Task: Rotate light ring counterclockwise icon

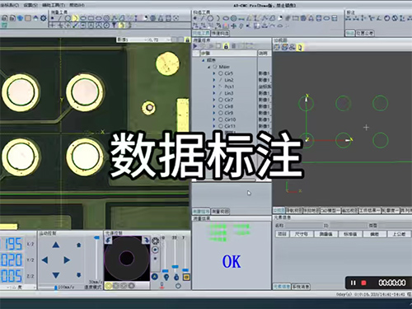Action: pyautogui.click(x=108, y=240)
